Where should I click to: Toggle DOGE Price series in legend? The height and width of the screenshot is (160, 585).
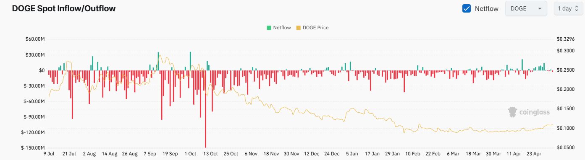point(312,28)
